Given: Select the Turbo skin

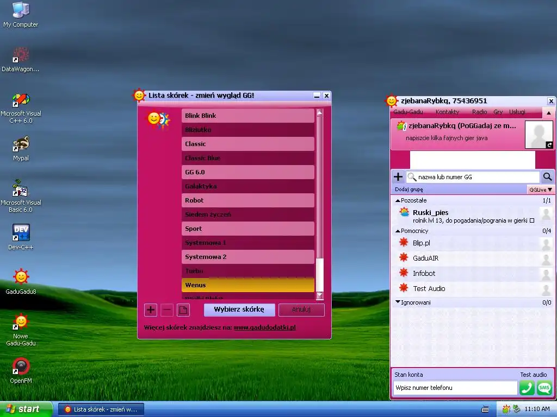Looking at the screenshot, I should 248,271.
